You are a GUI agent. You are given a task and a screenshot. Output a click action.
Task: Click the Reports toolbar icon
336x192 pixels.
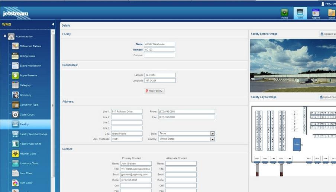tap(316, 13)
